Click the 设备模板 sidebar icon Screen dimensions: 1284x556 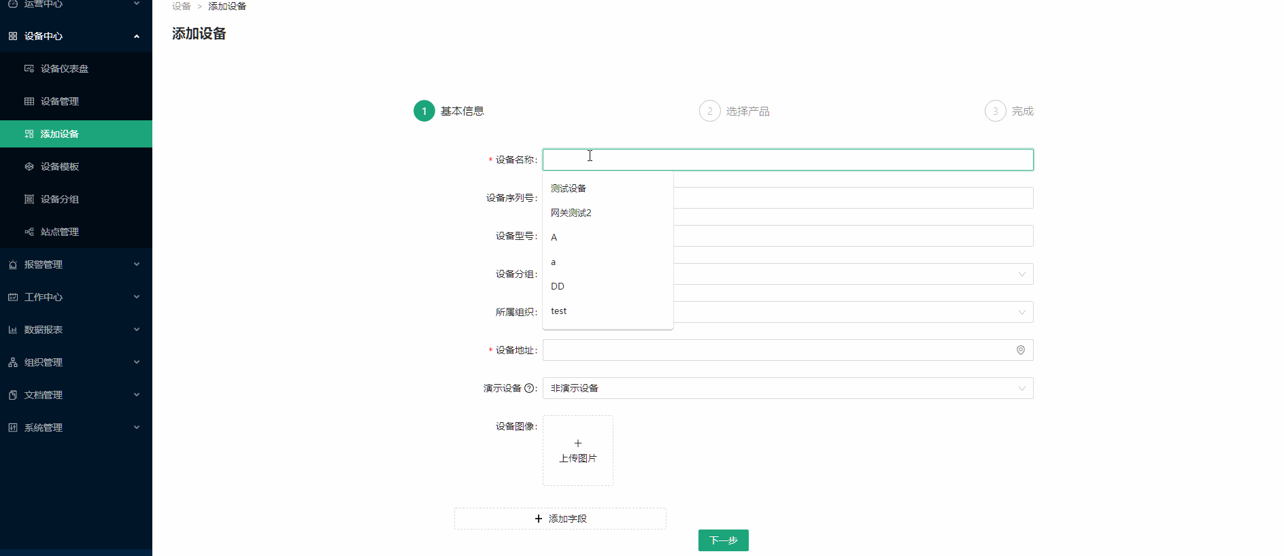pos(29,167)
